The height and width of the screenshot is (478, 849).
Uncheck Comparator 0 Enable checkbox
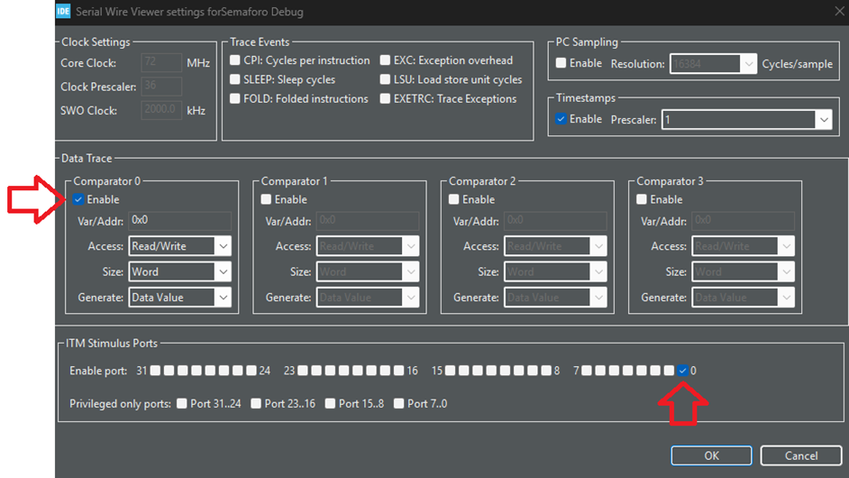click(78, 199)
